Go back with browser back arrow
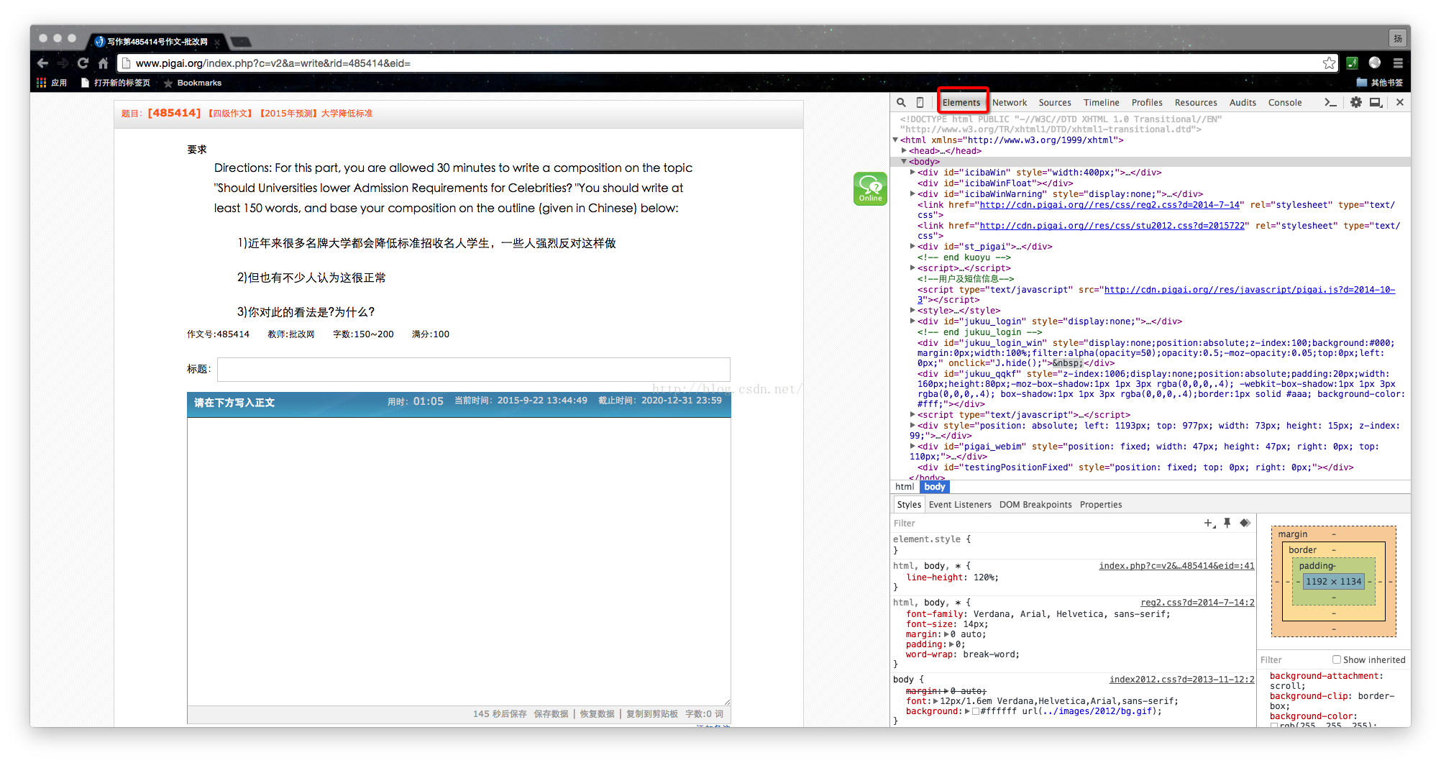Screen dimensions: 1441x763 (x=43, y=63)
